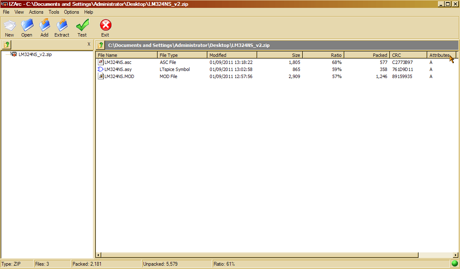Click the LM324NS.MOD file icon
Viewport: 460px width, 269px height.
(101, 76)
